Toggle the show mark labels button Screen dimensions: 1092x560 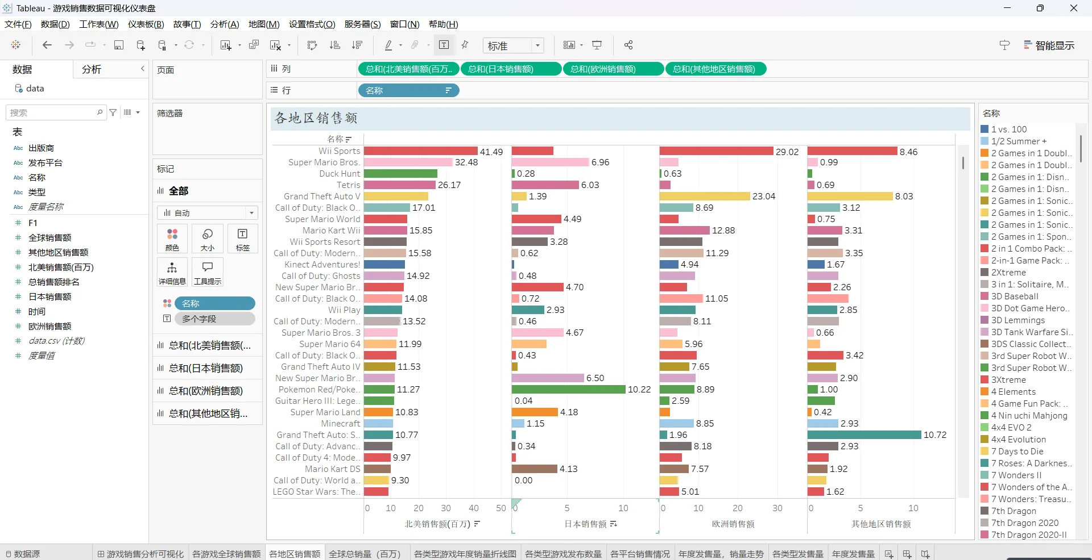444,45
